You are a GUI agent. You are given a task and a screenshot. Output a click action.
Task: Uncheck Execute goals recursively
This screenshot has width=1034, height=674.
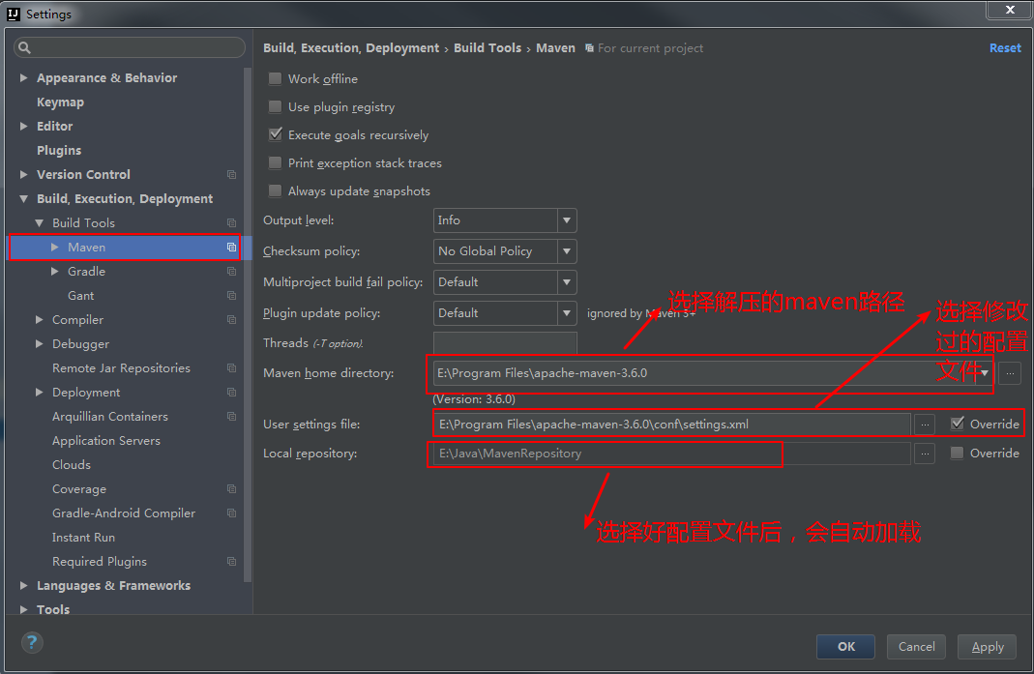[x=275, y=134]
